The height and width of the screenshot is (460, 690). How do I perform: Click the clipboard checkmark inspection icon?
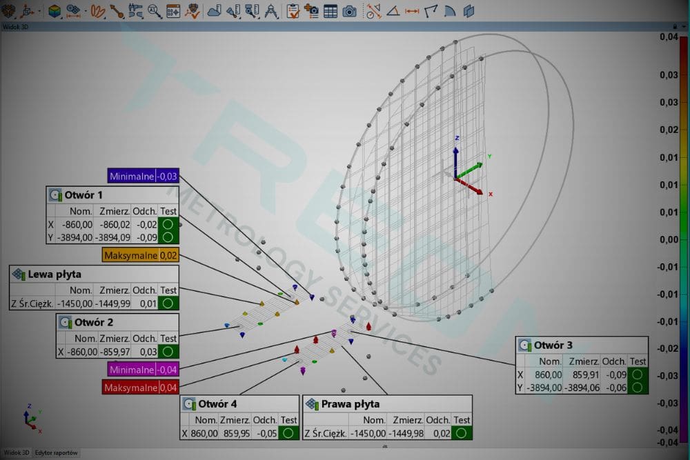tap(293, 10)
